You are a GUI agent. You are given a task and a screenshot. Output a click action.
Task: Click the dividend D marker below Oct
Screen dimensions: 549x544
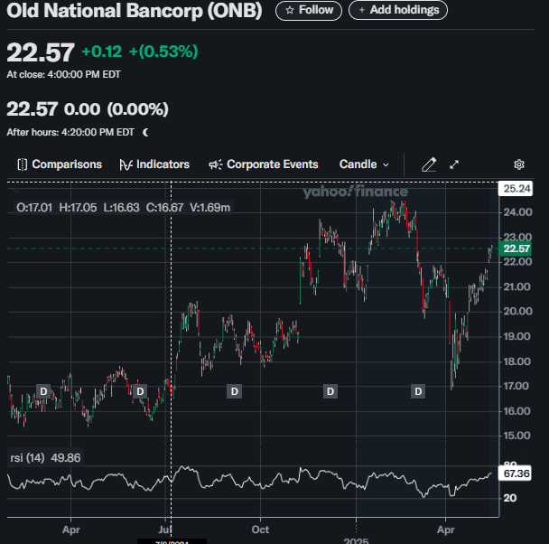[234, 391]
